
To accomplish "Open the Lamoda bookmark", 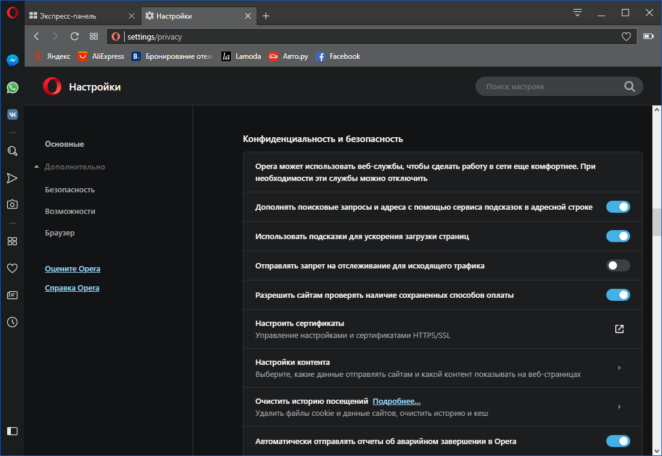I will [242, 56].
